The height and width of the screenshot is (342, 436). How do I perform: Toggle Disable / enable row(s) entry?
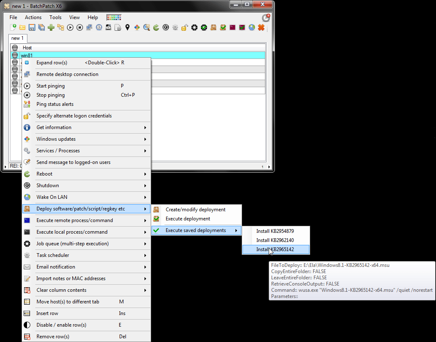(x=86, y=325)
